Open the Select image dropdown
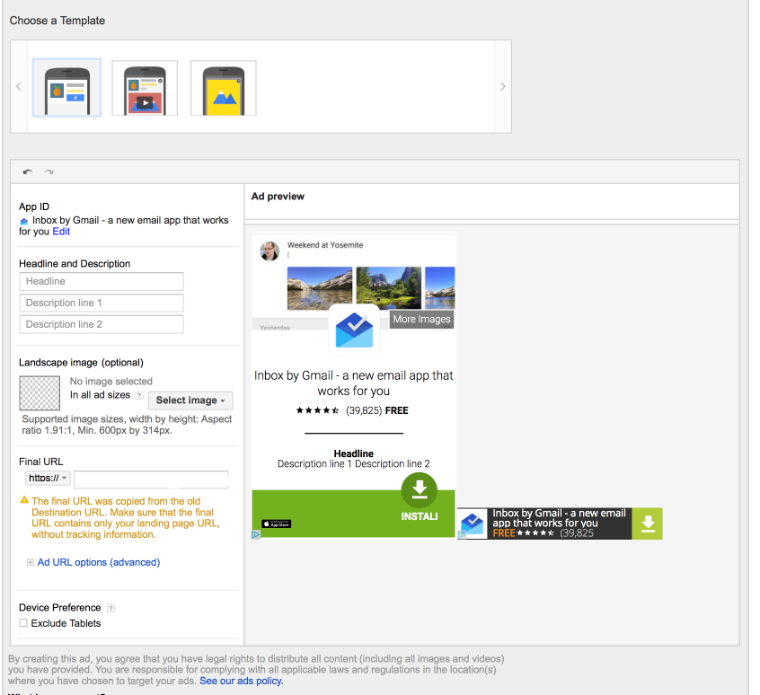Screen dimensions: 760x695 click(190, 400)
